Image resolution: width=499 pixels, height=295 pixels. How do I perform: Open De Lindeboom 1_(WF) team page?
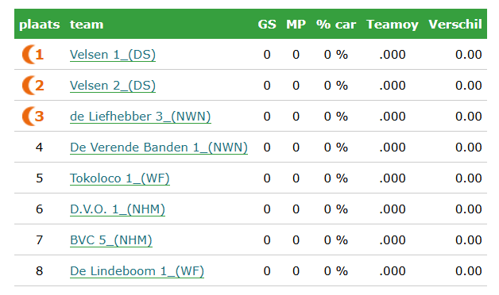[137, 271]
